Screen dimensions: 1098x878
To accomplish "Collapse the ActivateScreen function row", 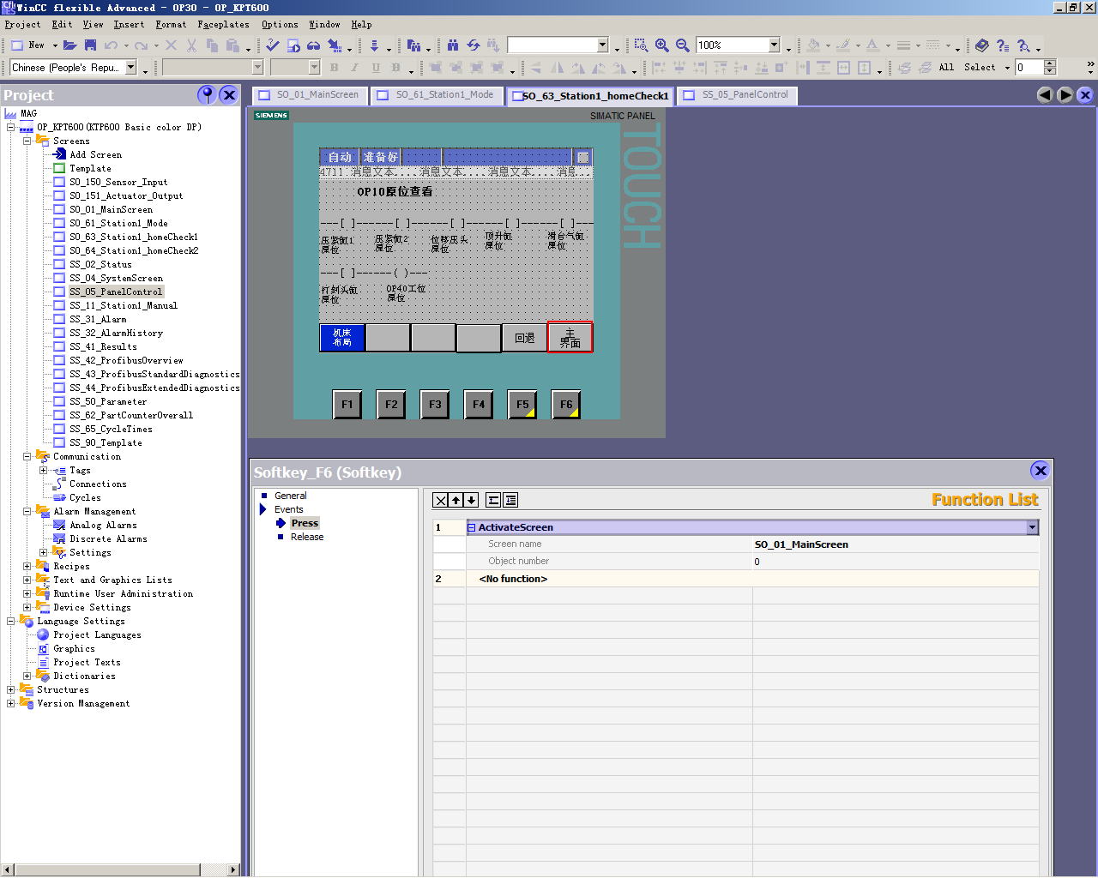I will coord(471,528).
